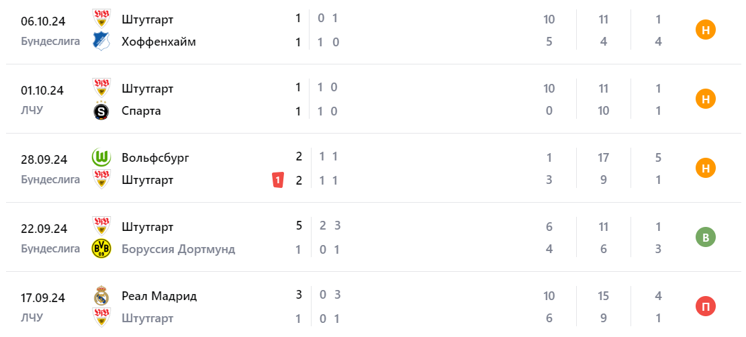Click draw badge for the Hoffenheim match

click(706, 30)
